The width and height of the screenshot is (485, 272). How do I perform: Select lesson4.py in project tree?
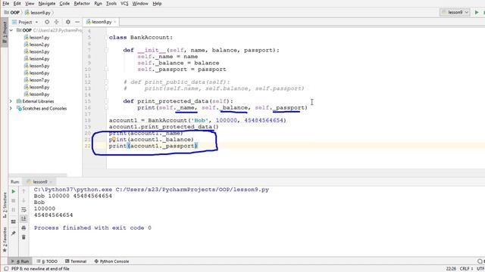37,59
